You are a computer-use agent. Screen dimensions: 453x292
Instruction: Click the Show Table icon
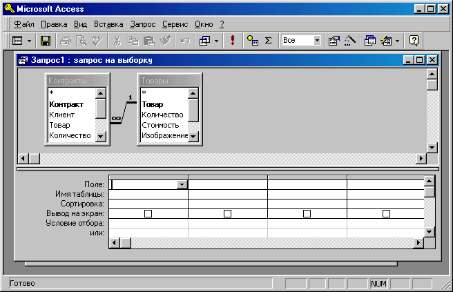point(253,41)
